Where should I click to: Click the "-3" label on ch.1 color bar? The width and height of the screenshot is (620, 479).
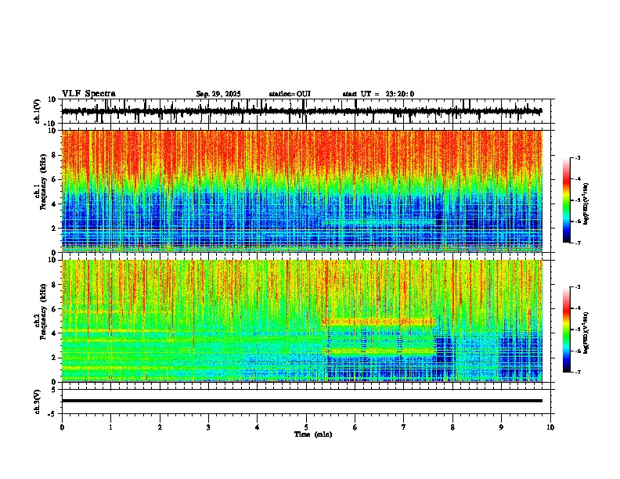[x=578, y=158]
